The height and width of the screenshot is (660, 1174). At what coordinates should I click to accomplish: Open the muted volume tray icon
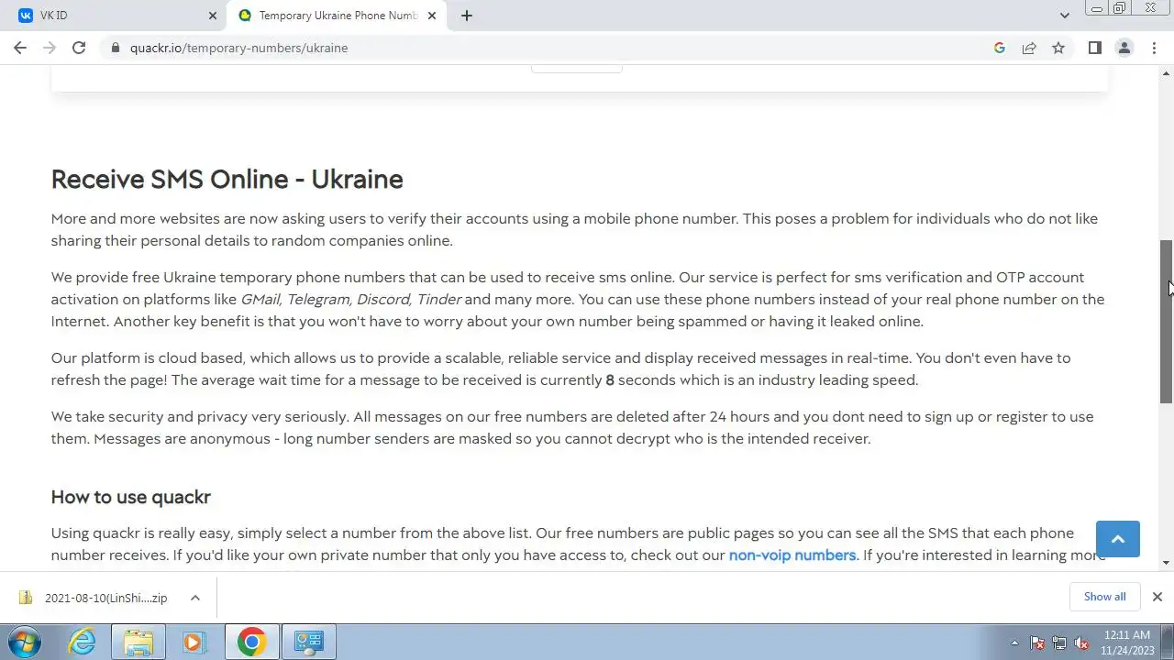click(x=1081, y=643)
